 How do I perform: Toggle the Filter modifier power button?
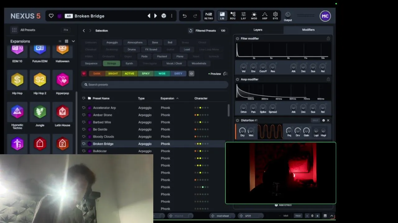coord(238,38)
